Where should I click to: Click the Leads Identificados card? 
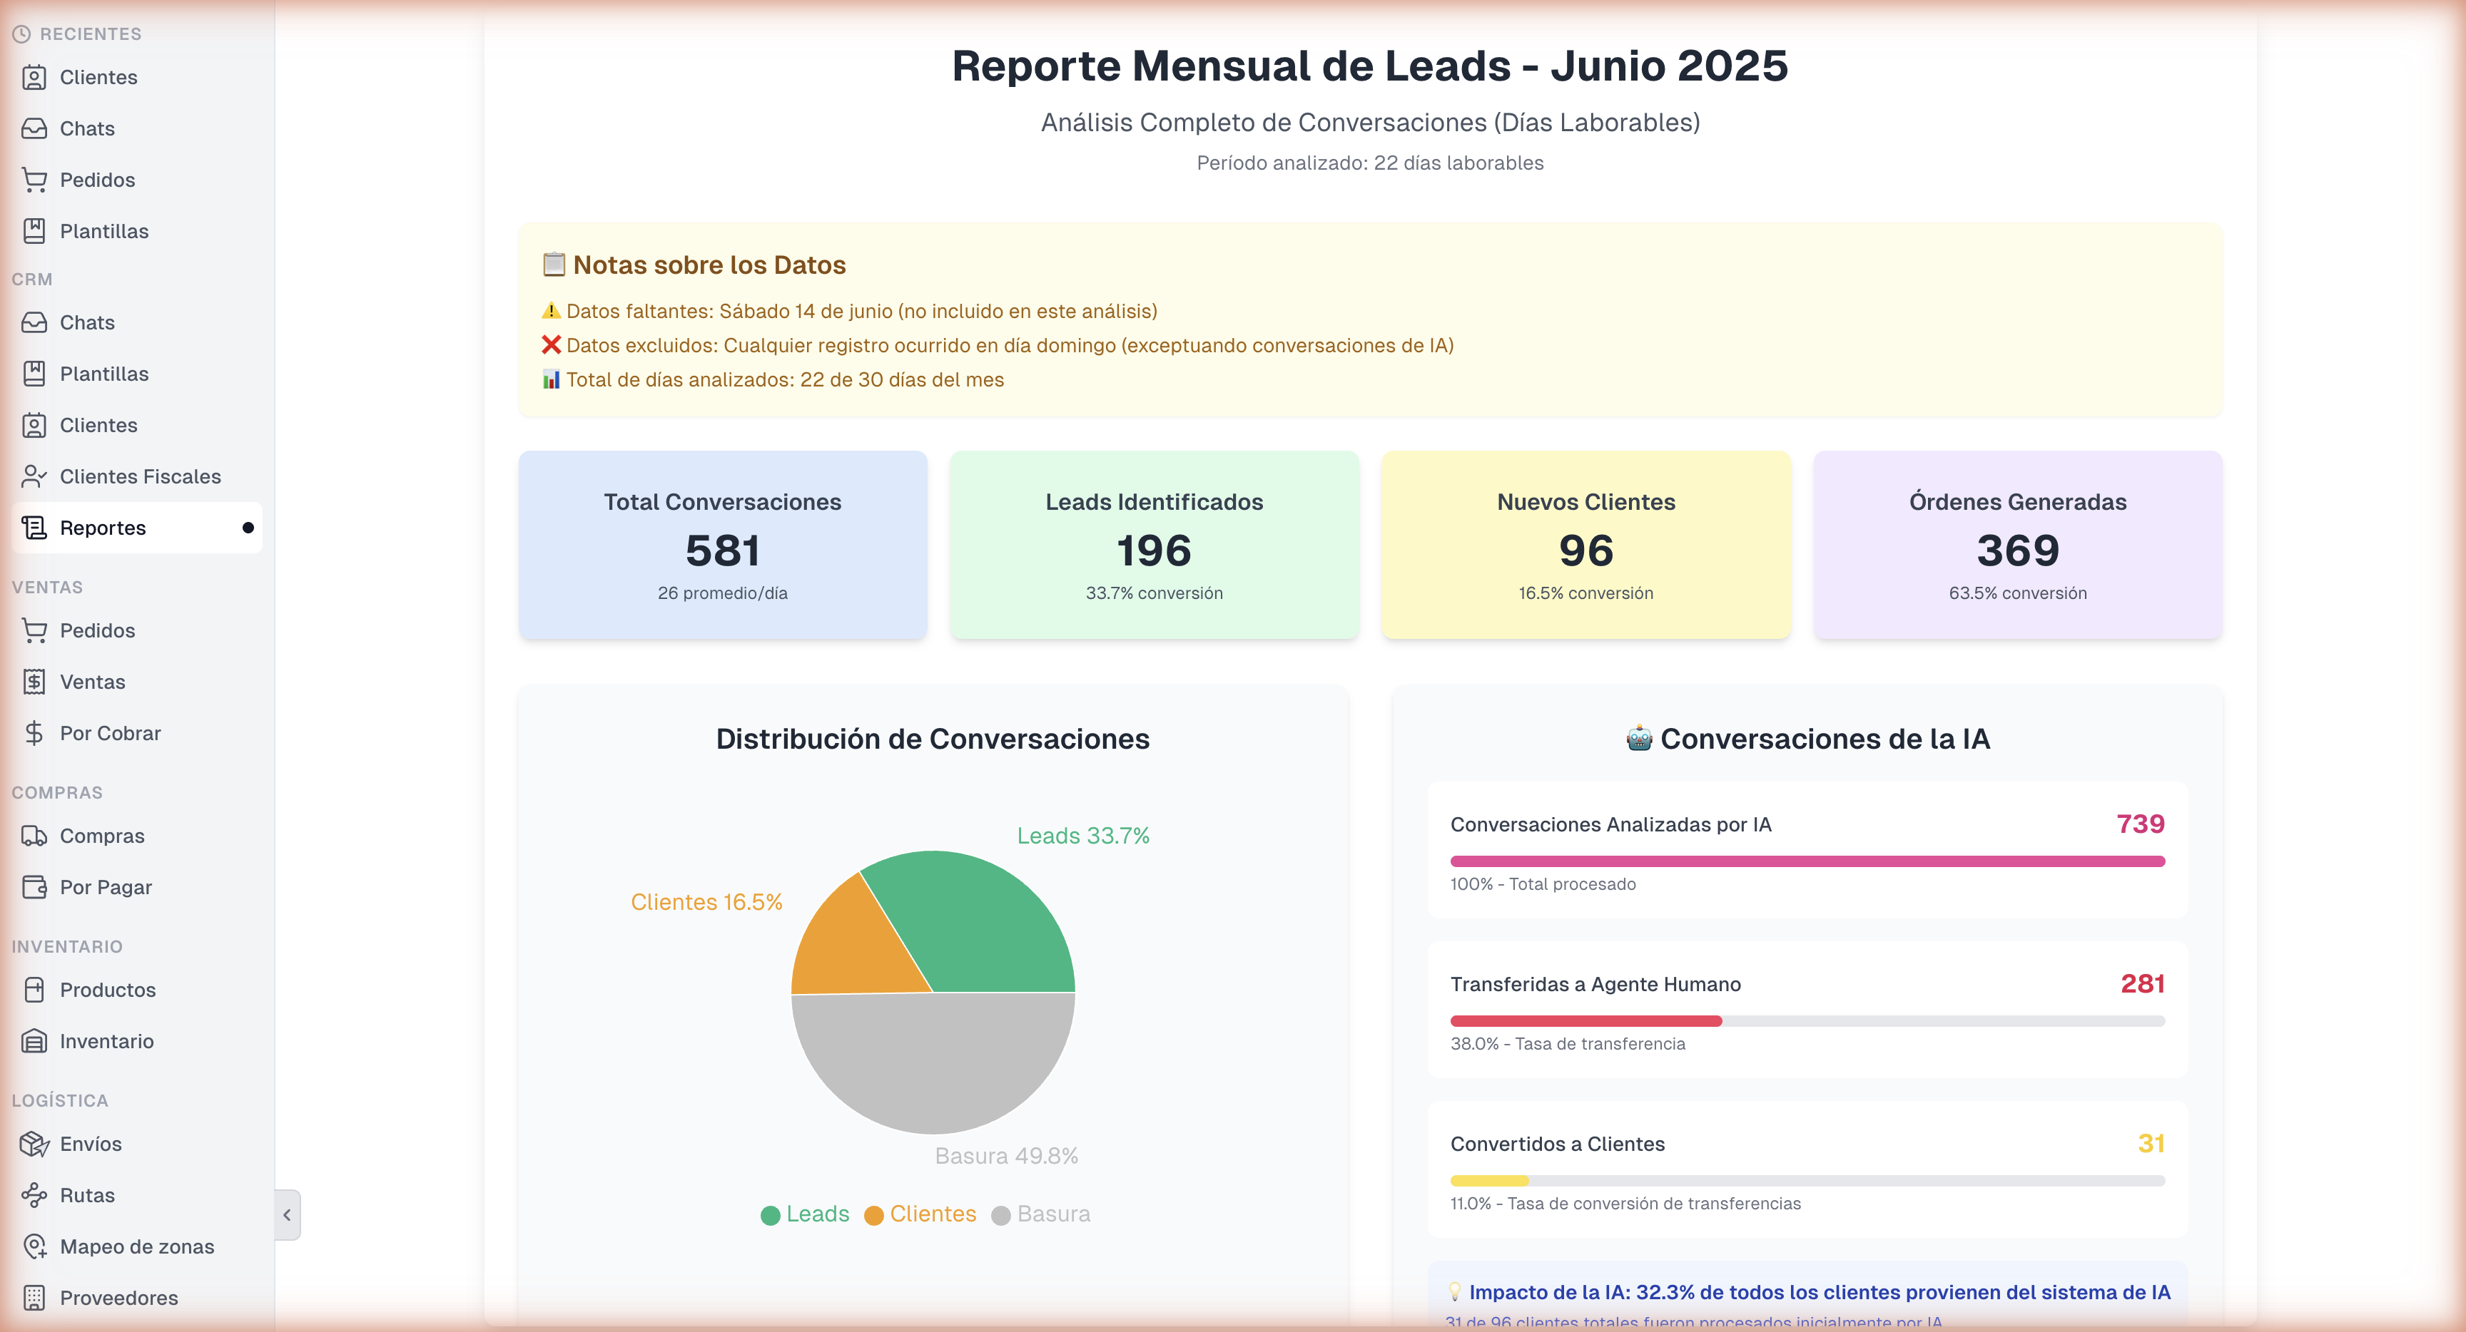pyautogui.click(x=1154, y=545)
